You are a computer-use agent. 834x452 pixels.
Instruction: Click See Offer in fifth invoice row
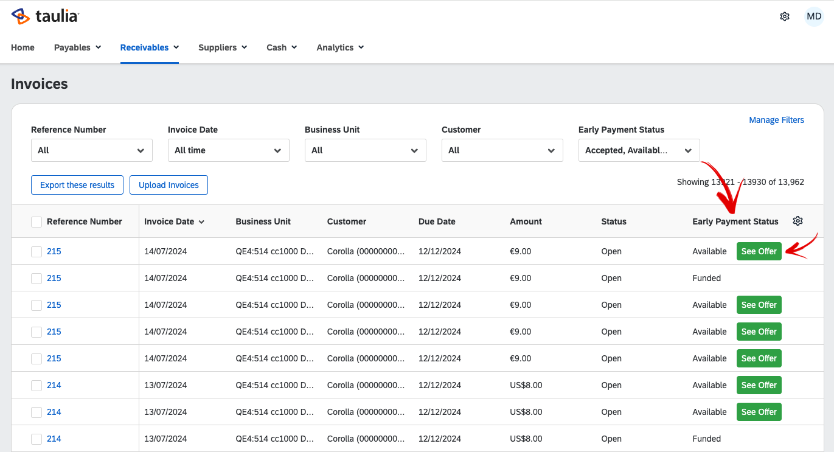tap(759, 358)
